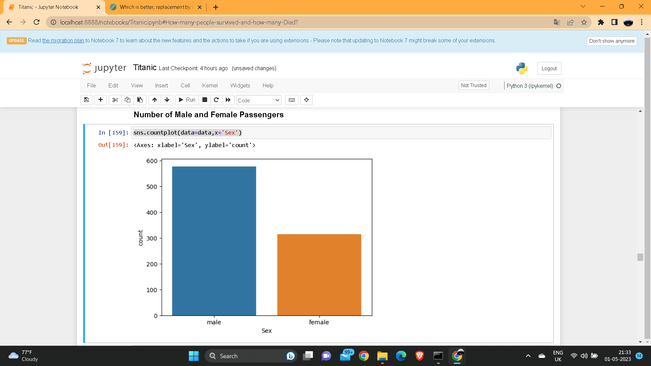This screenshot has height=366, width=651.
Task: Run the selected cell with Run button
Action: [x=186, y=100]
